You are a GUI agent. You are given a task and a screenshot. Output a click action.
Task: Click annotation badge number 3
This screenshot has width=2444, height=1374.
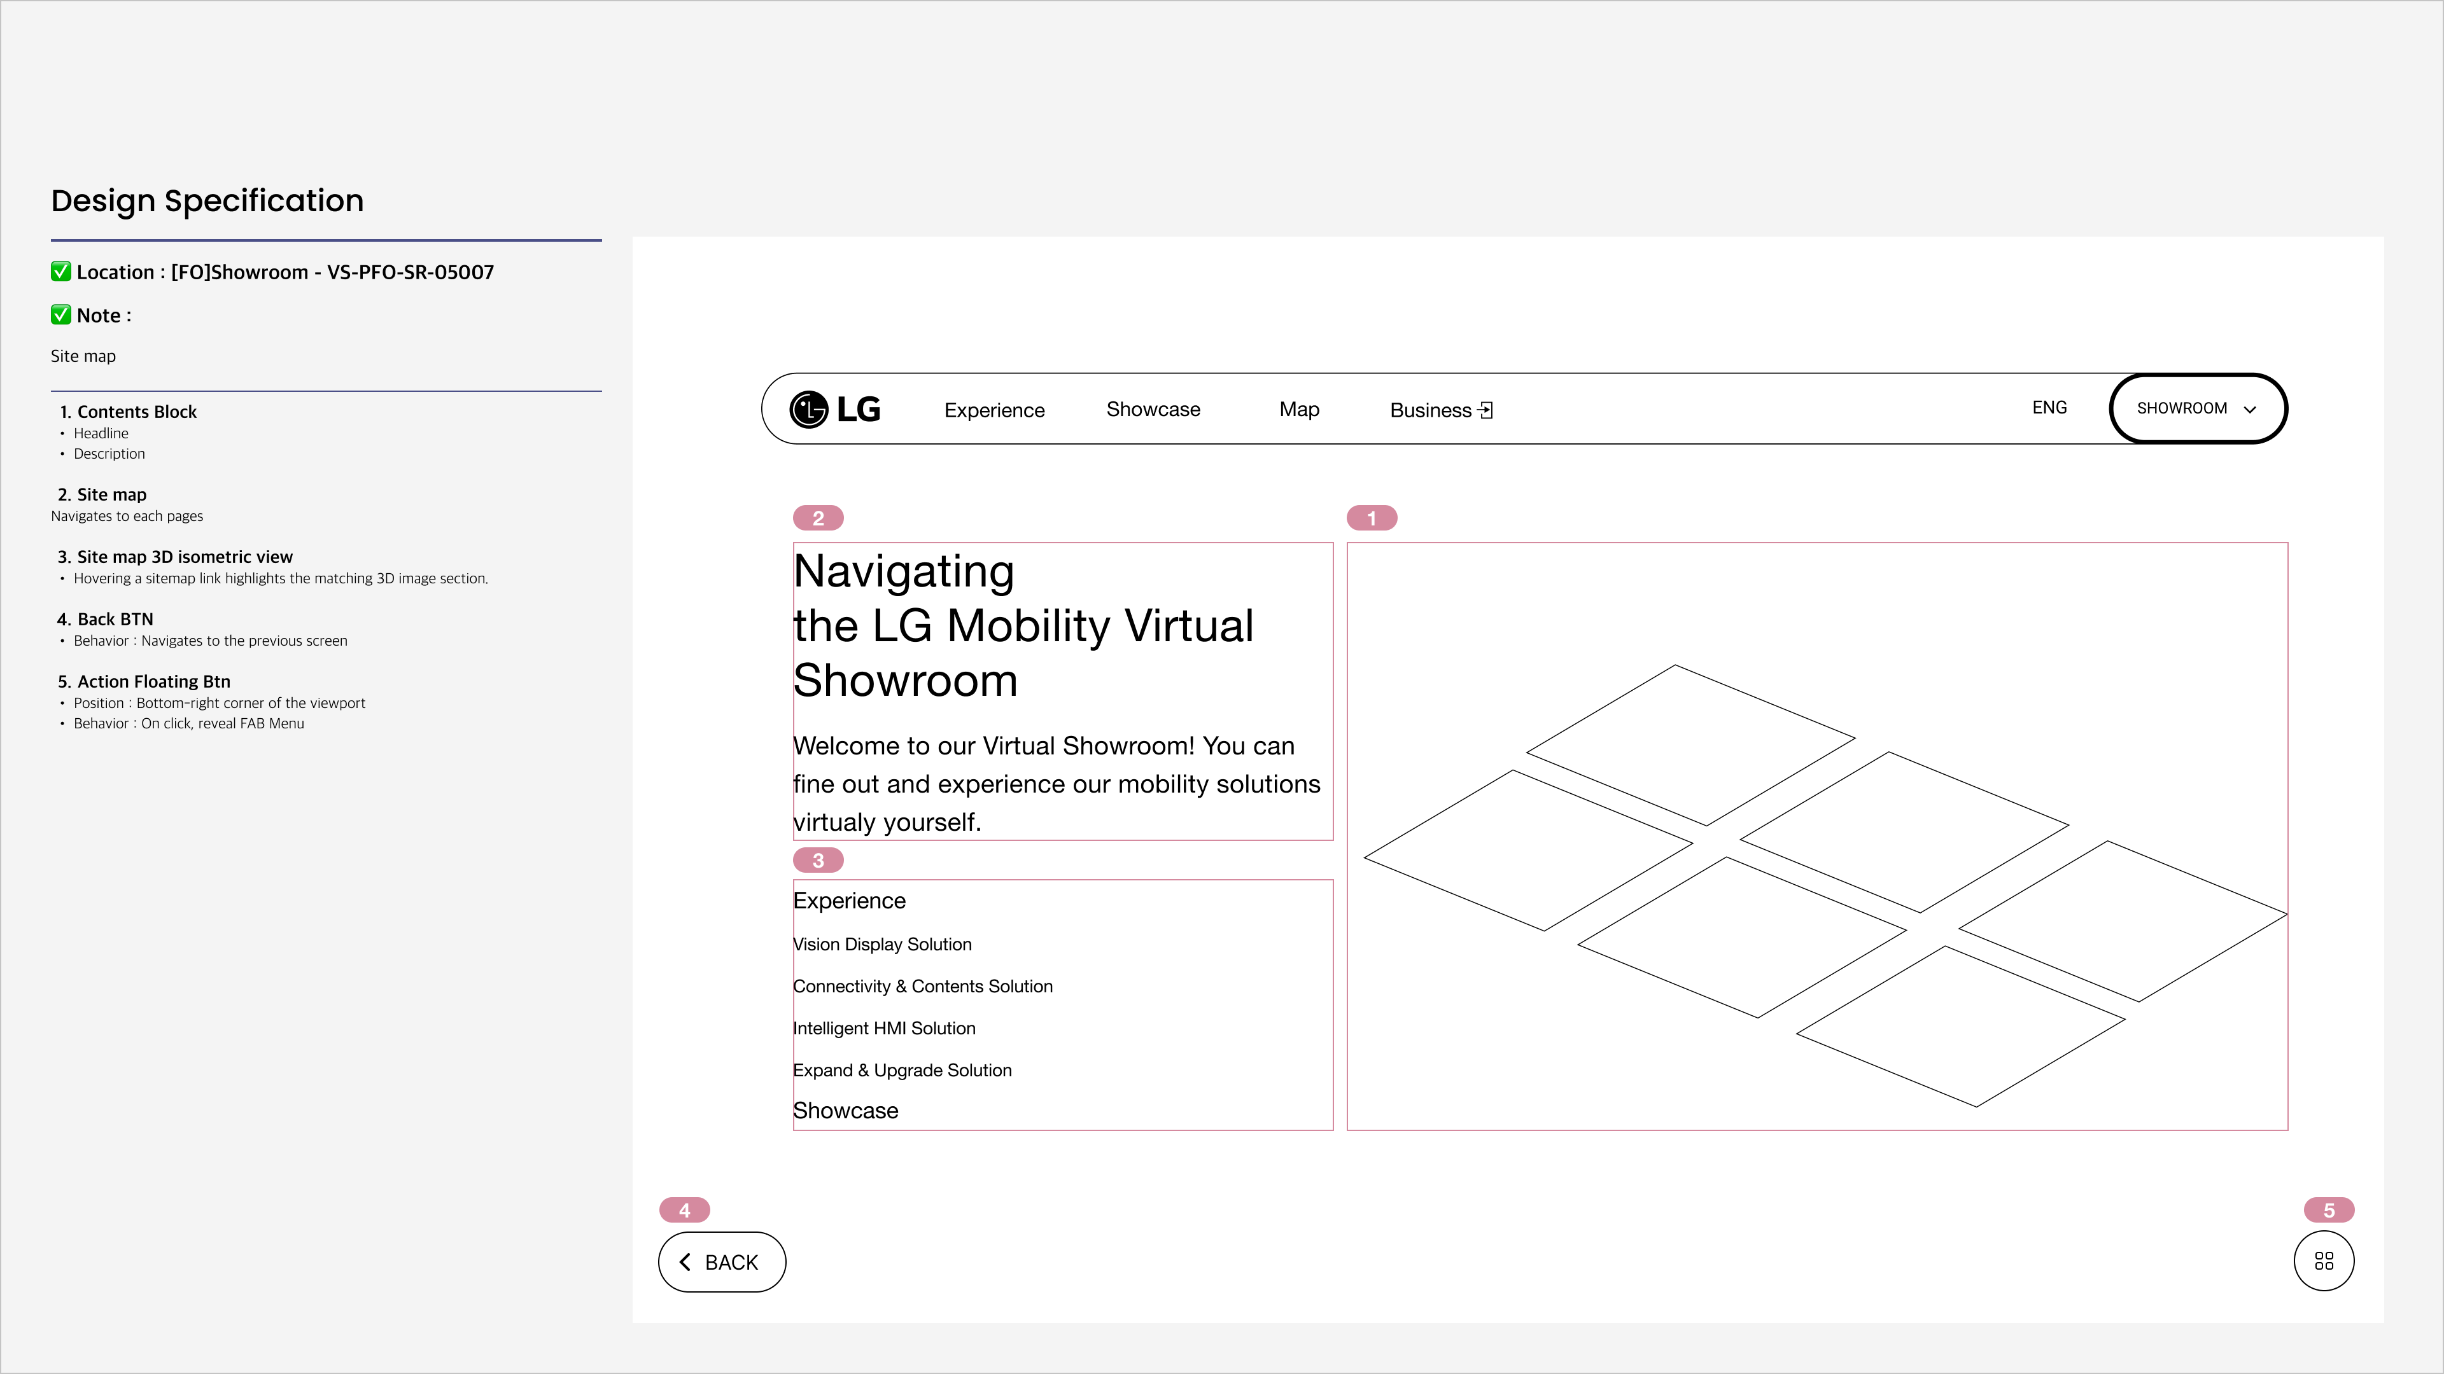click(x=818, y=860)
